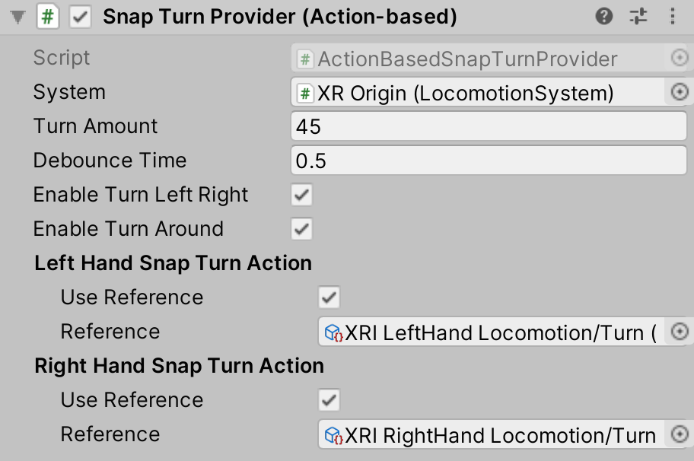This screenshot has width=694, height=461.
Task: Click the Turn Amount property label
Action: (x=95, y=126)
